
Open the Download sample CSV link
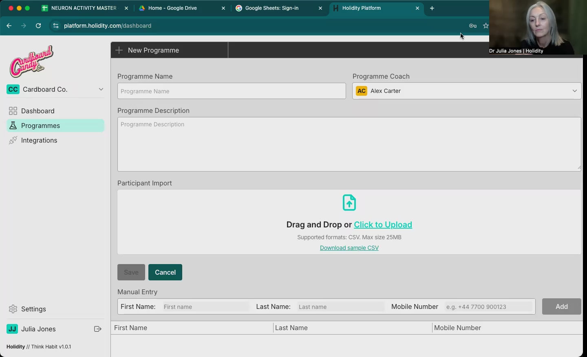click(x=349, y=248)
